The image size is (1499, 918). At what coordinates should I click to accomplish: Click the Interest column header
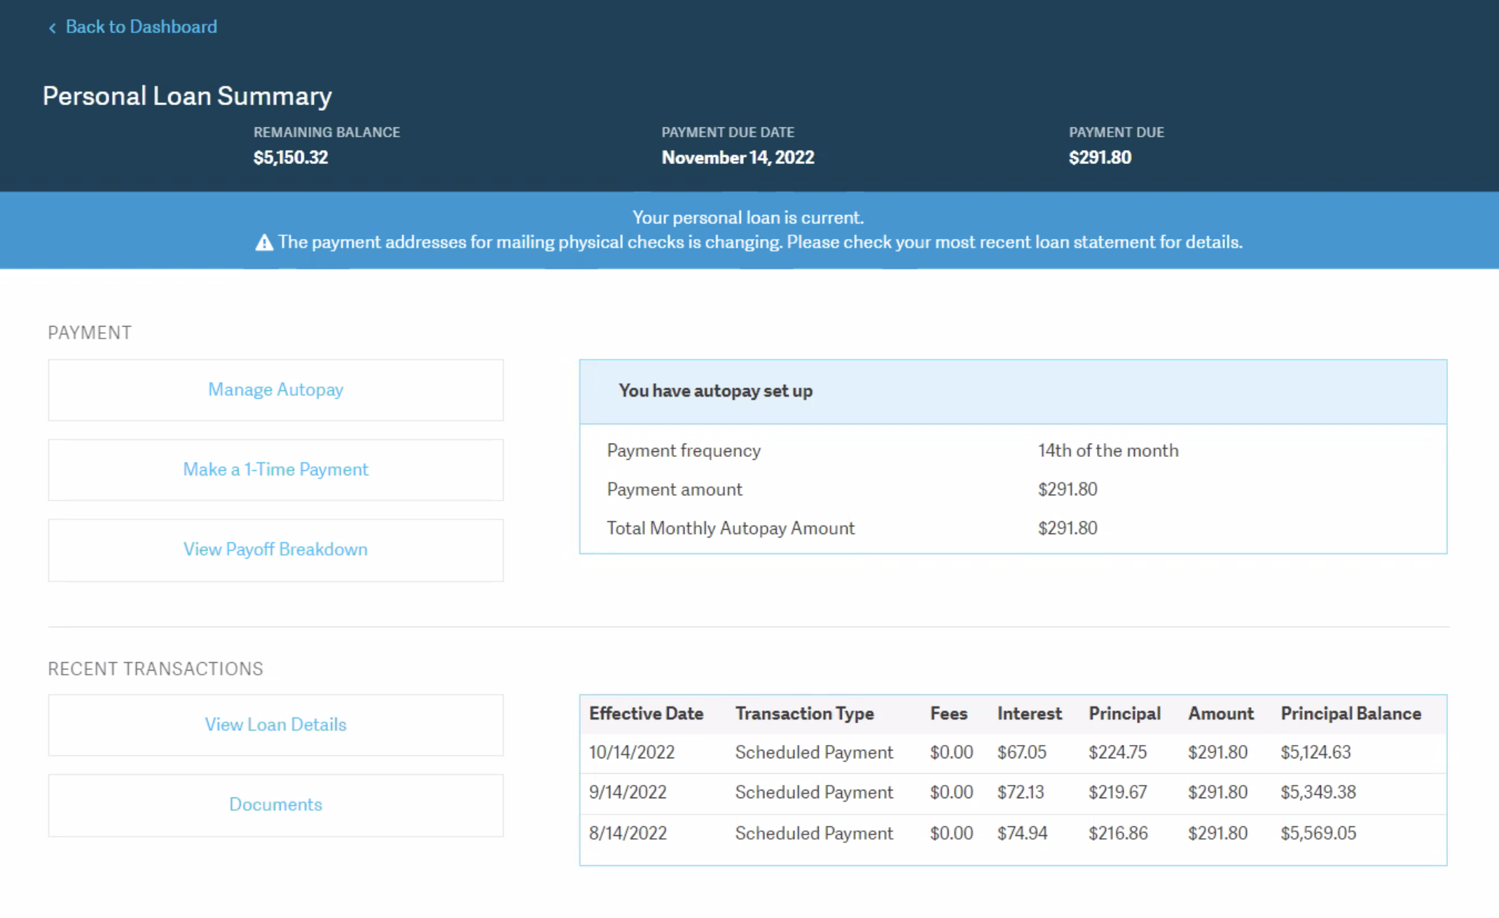pos(1029,713)
